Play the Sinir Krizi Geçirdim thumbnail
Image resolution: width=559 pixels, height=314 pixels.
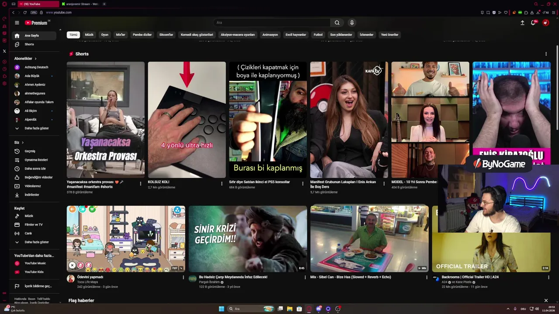pyautogui.click(x=248, y=239)
